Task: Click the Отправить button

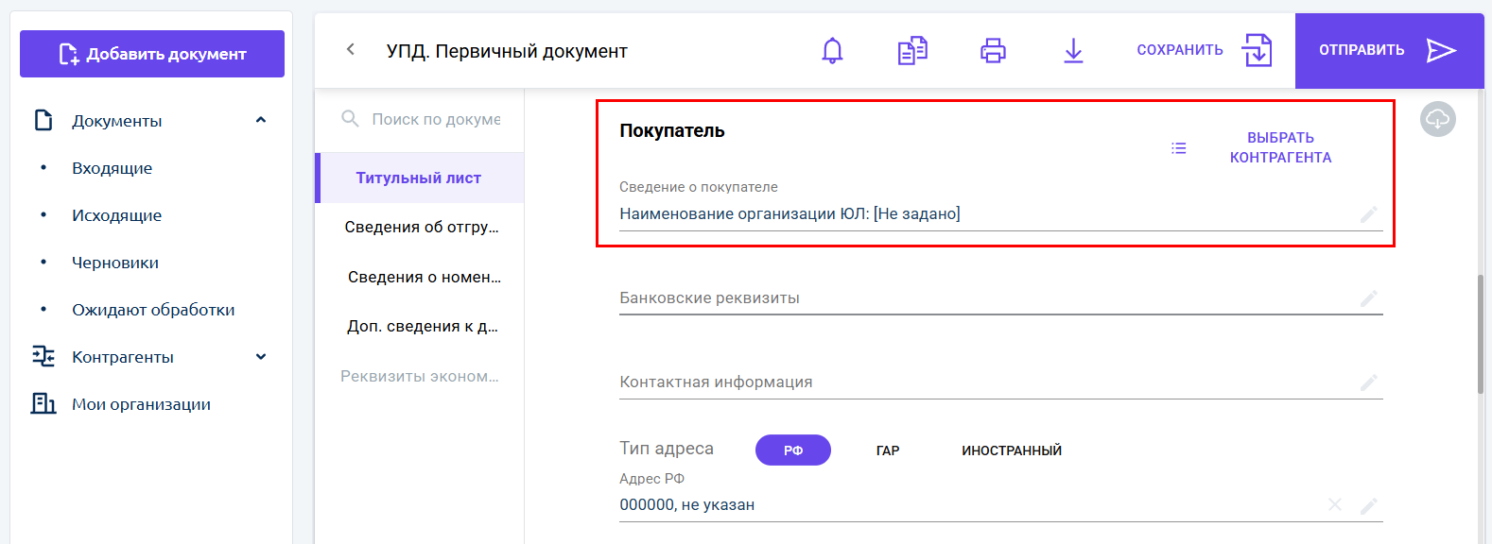Action: 1389,50
